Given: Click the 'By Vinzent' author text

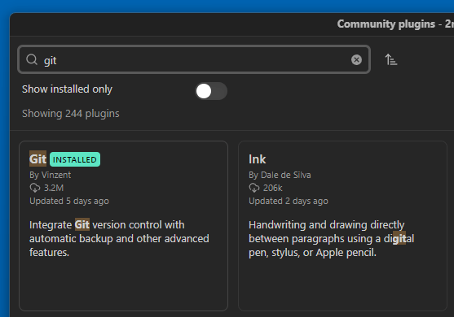Looking at the screenshot, I should coord(50,175).
